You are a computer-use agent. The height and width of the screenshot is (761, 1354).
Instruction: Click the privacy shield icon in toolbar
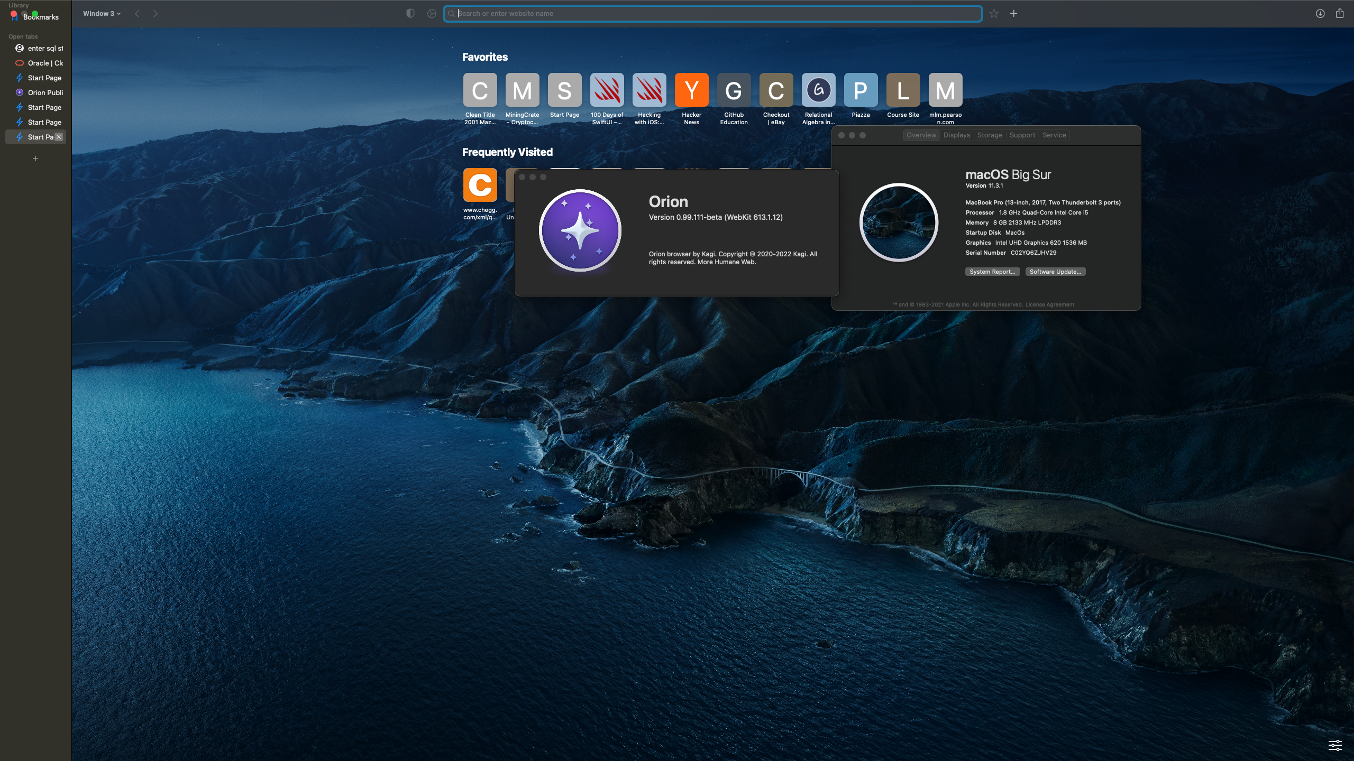(410, 14)
